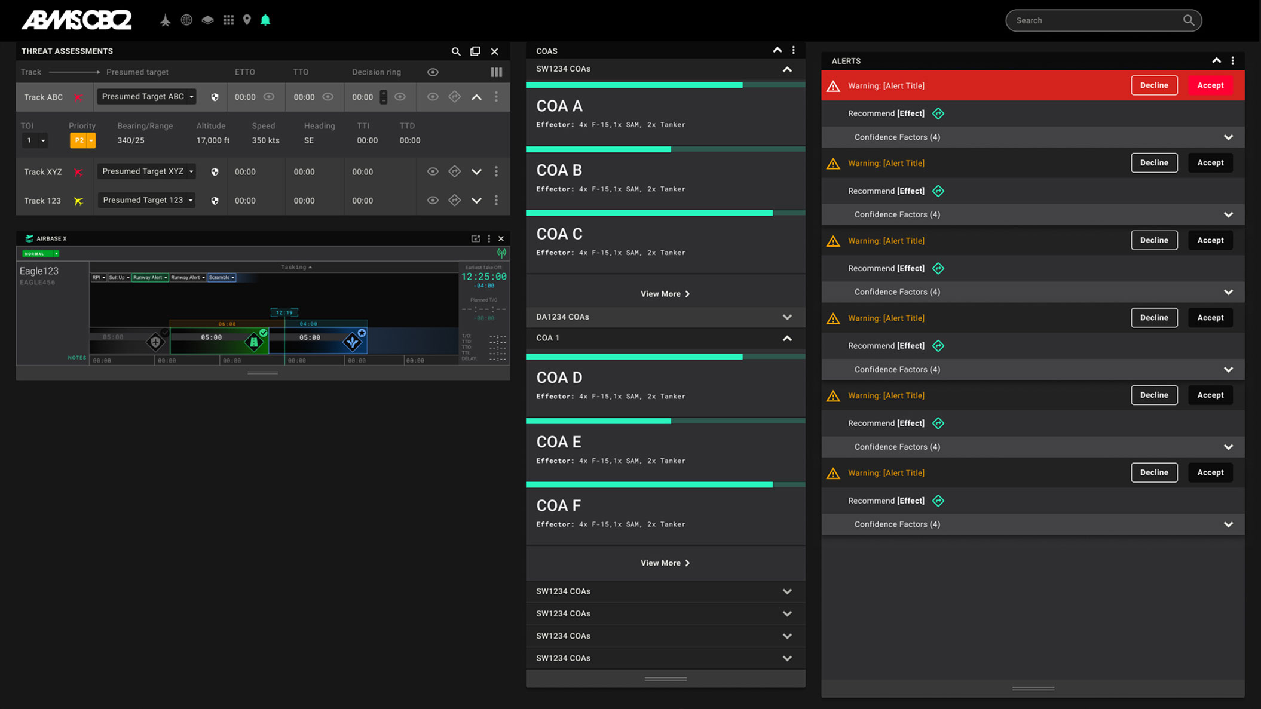Toggle the TTO eye for Track ABC
This screenshot has height=709, width=1261.
tap(328, 97)
